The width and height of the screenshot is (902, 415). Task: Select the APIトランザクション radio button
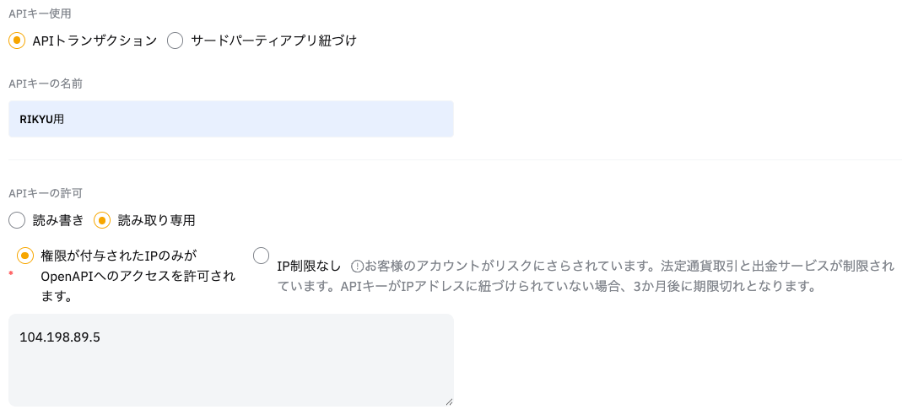coord(17,40)
